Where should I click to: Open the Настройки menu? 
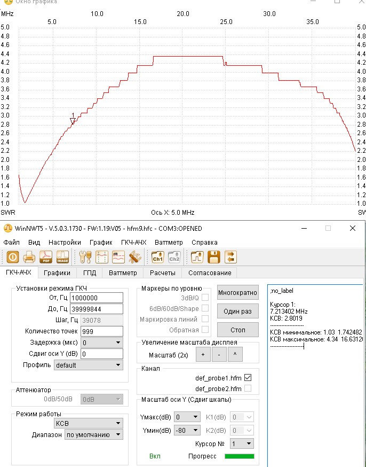pos(65,243)
